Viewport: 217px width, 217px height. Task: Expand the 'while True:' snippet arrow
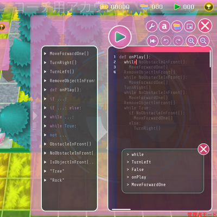coord(45,126)
